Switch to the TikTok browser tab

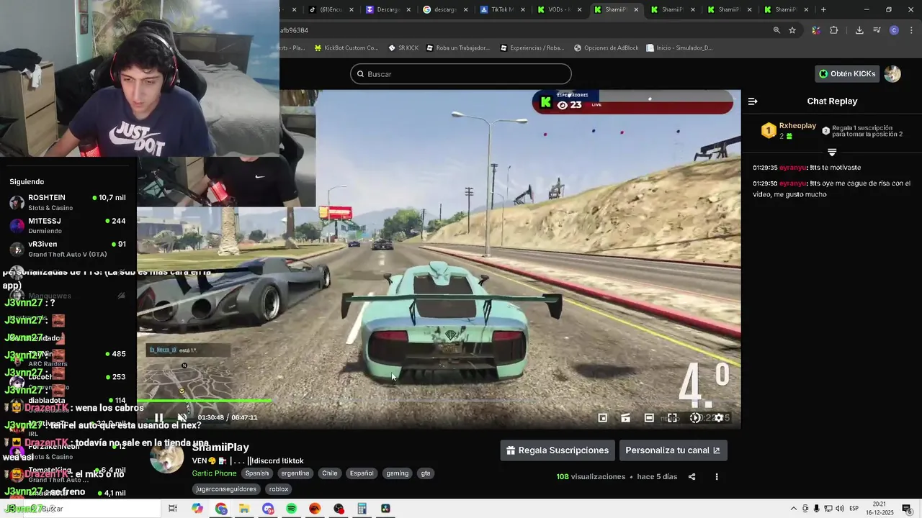click(x=502, y=9)
